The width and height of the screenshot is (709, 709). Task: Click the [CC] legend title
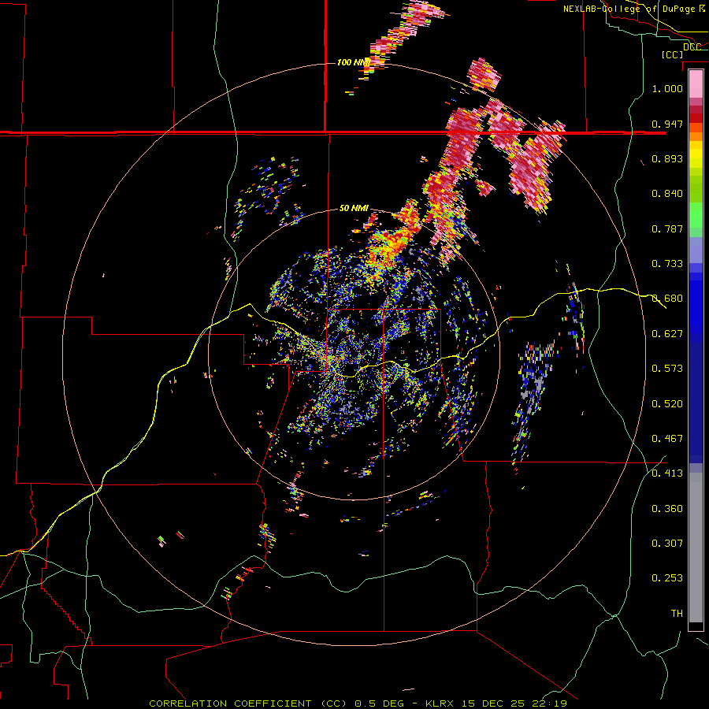coord(672,54)
